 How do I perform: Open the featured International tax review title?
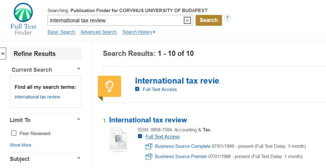[x=179, y=81]
